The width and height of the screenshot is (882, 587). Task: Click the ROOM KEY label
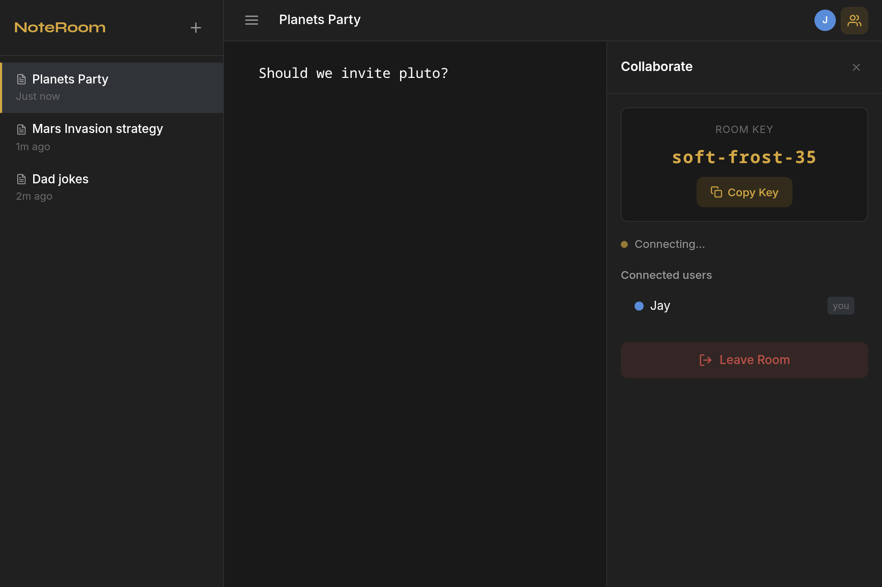tap(744, 130)
